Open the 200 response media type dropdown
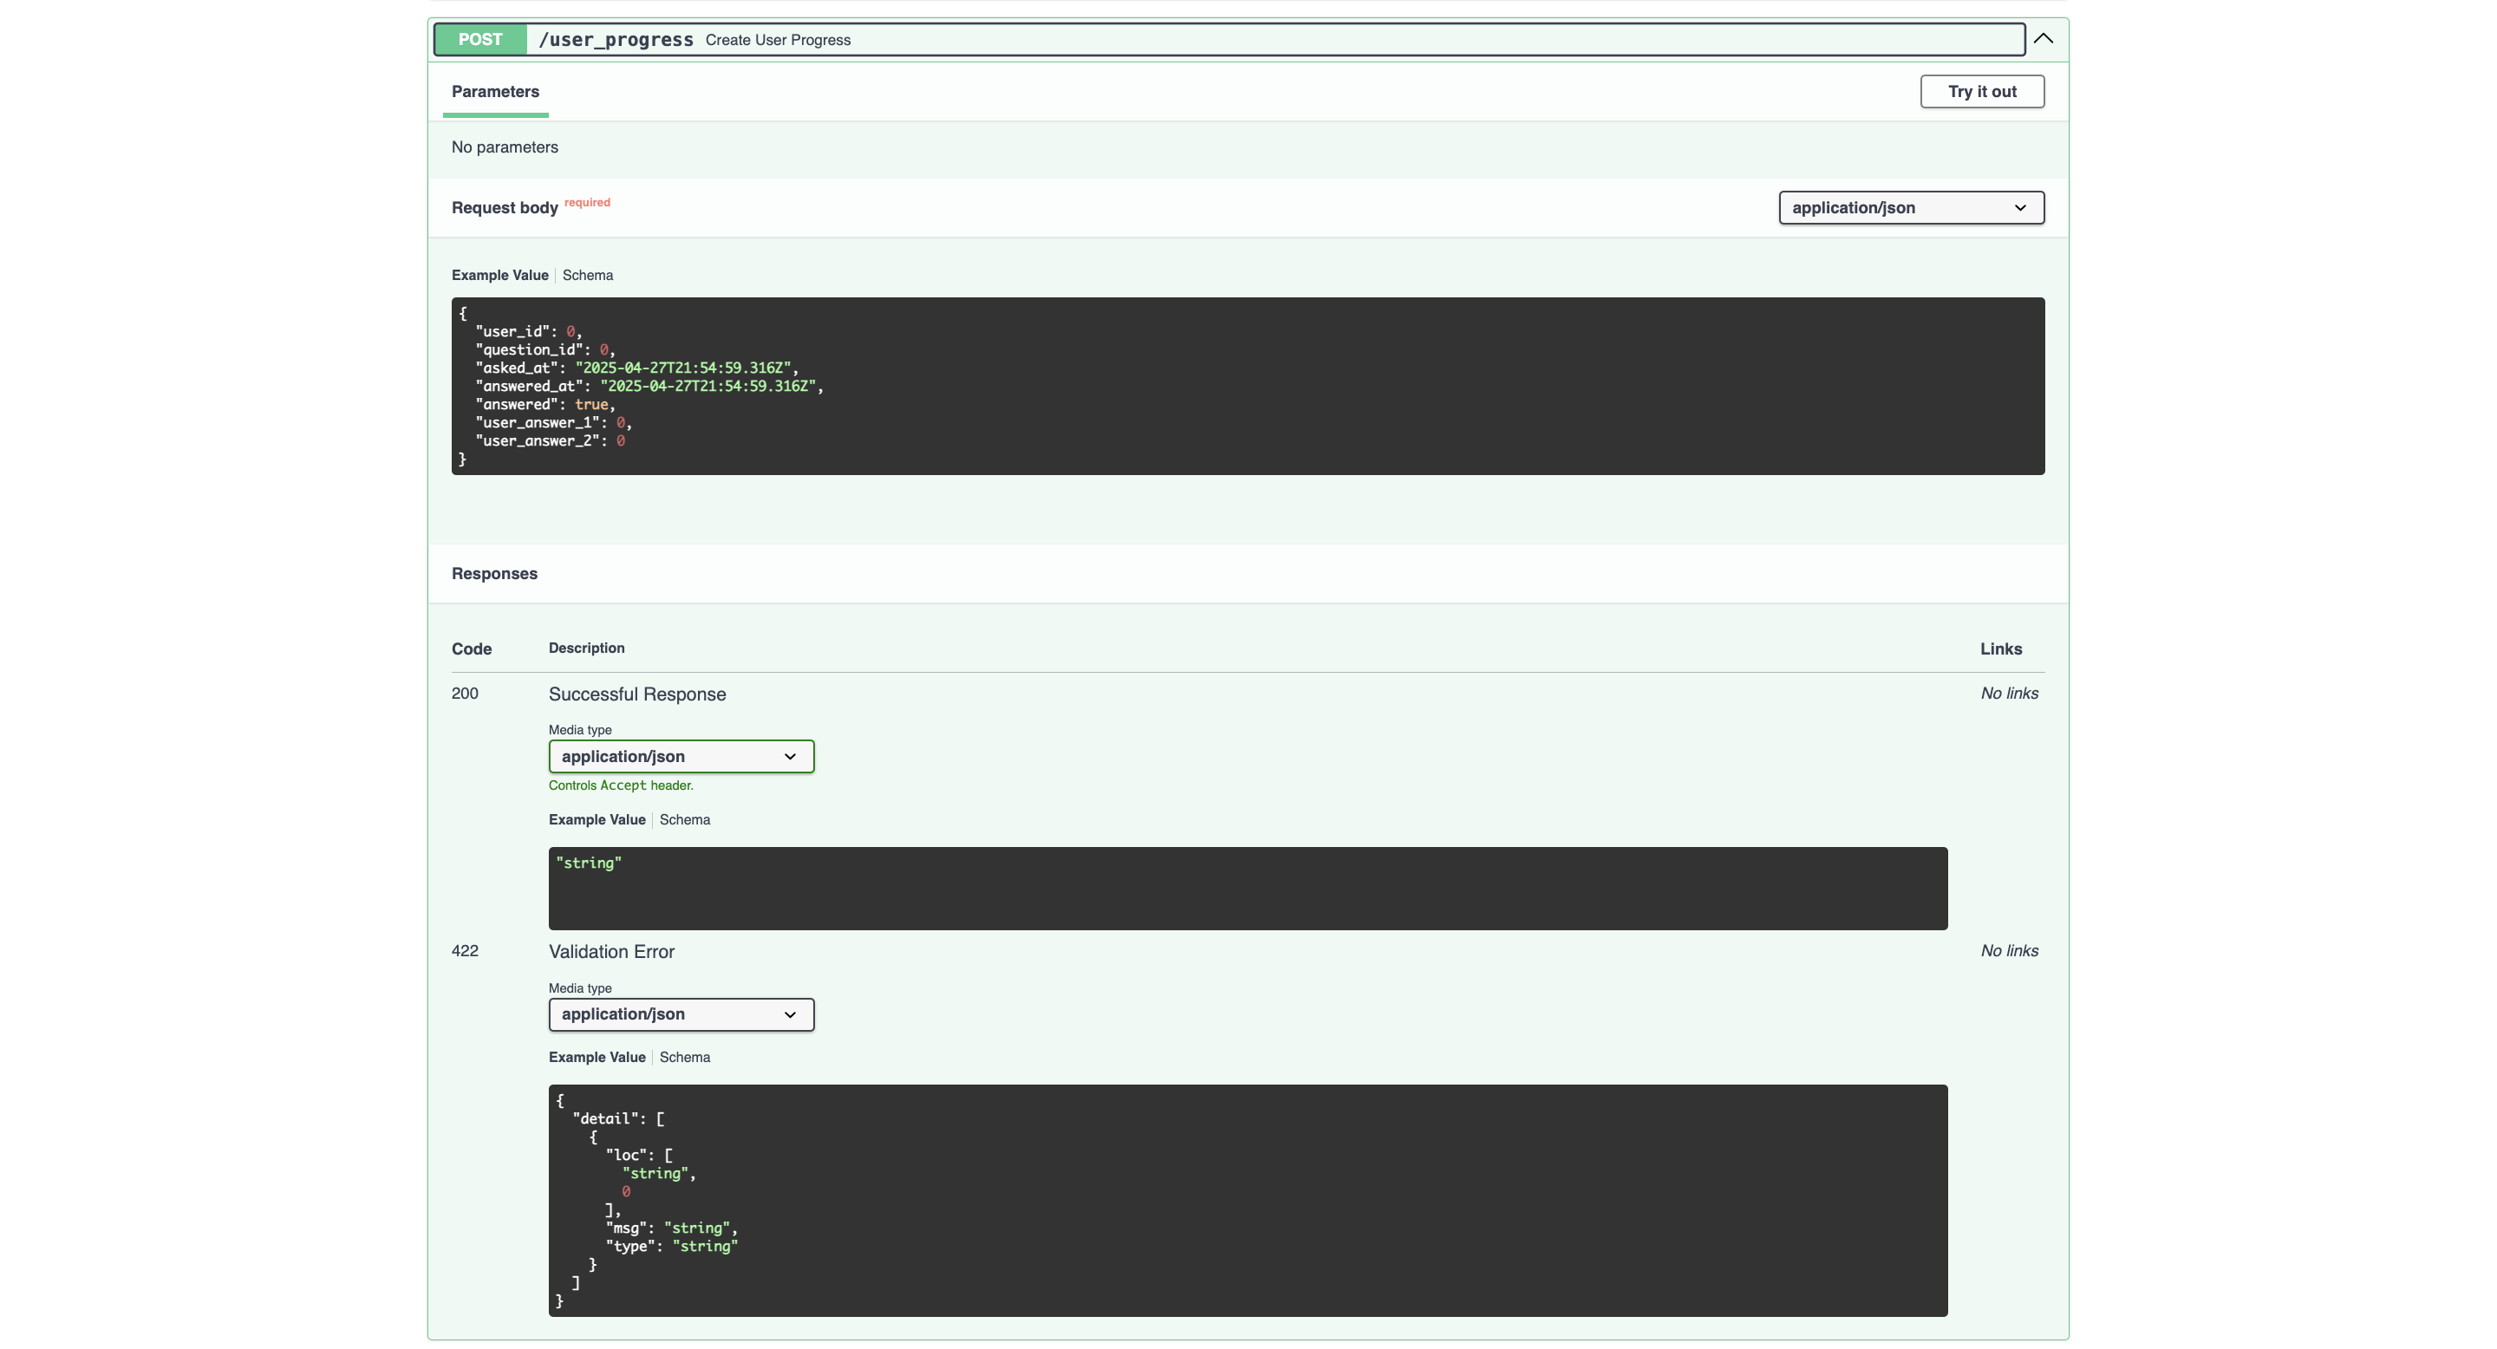This screenshot has width=2497, height=1349. tap(681, 756)
